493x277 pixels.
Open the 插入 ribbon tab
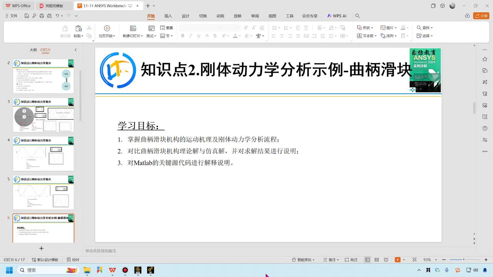pyautogui.click(x=168, y=16)
